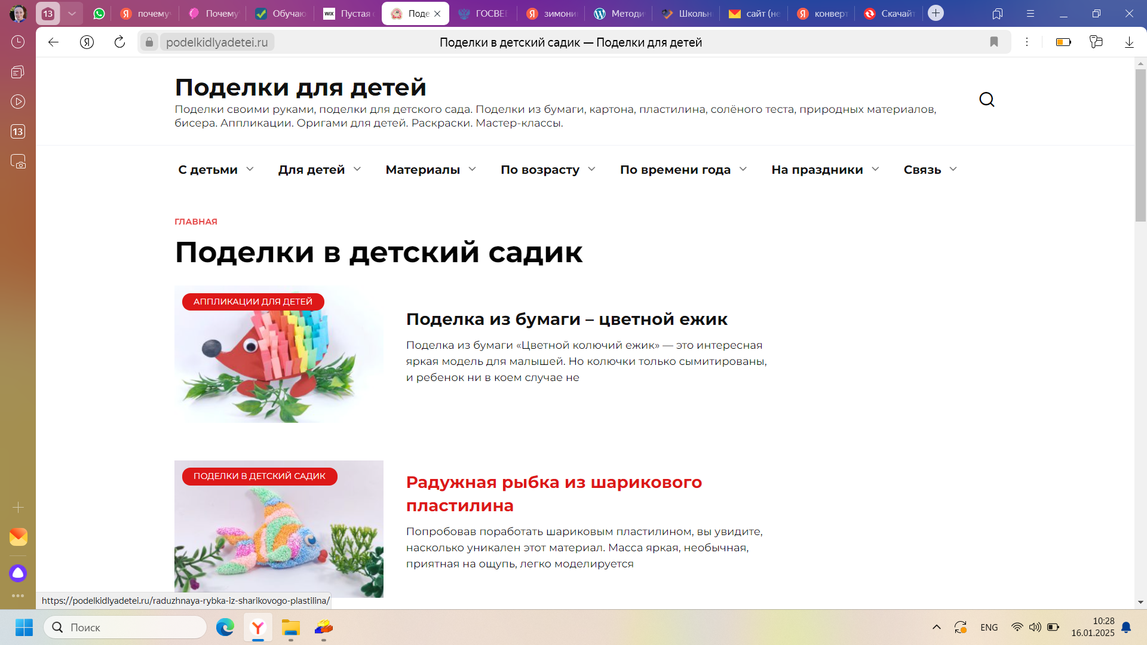1147x645 pixels.
Task: Open Yandex mail icon in sidebar
Action: (18, 537)
